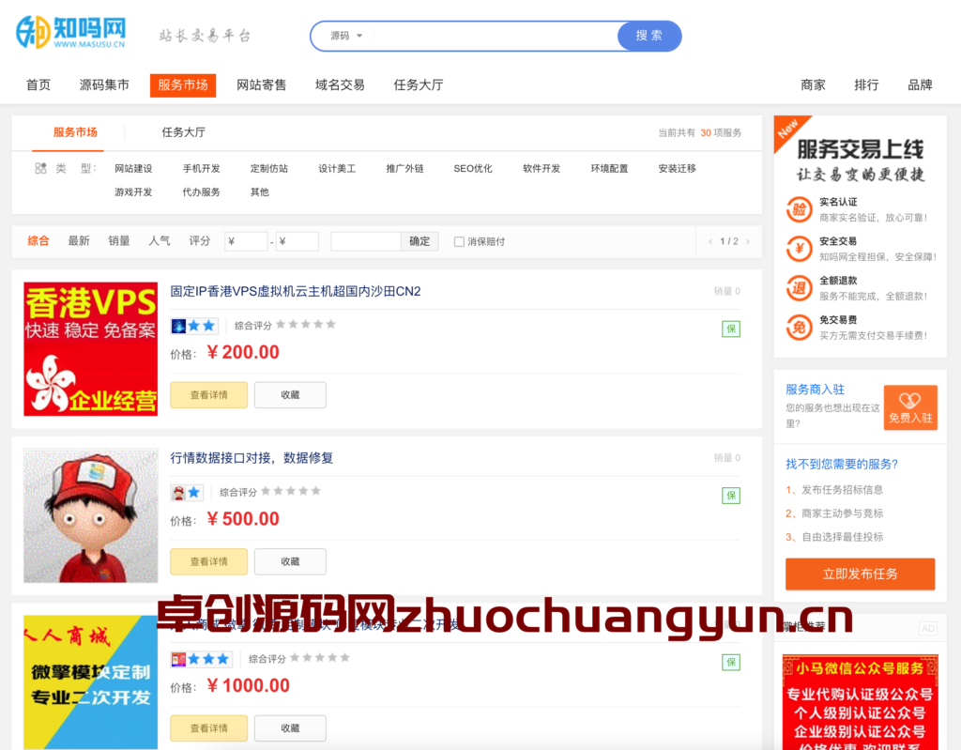Click the 搜索 search button
The image size is (961, 750).
pos(649,36)
